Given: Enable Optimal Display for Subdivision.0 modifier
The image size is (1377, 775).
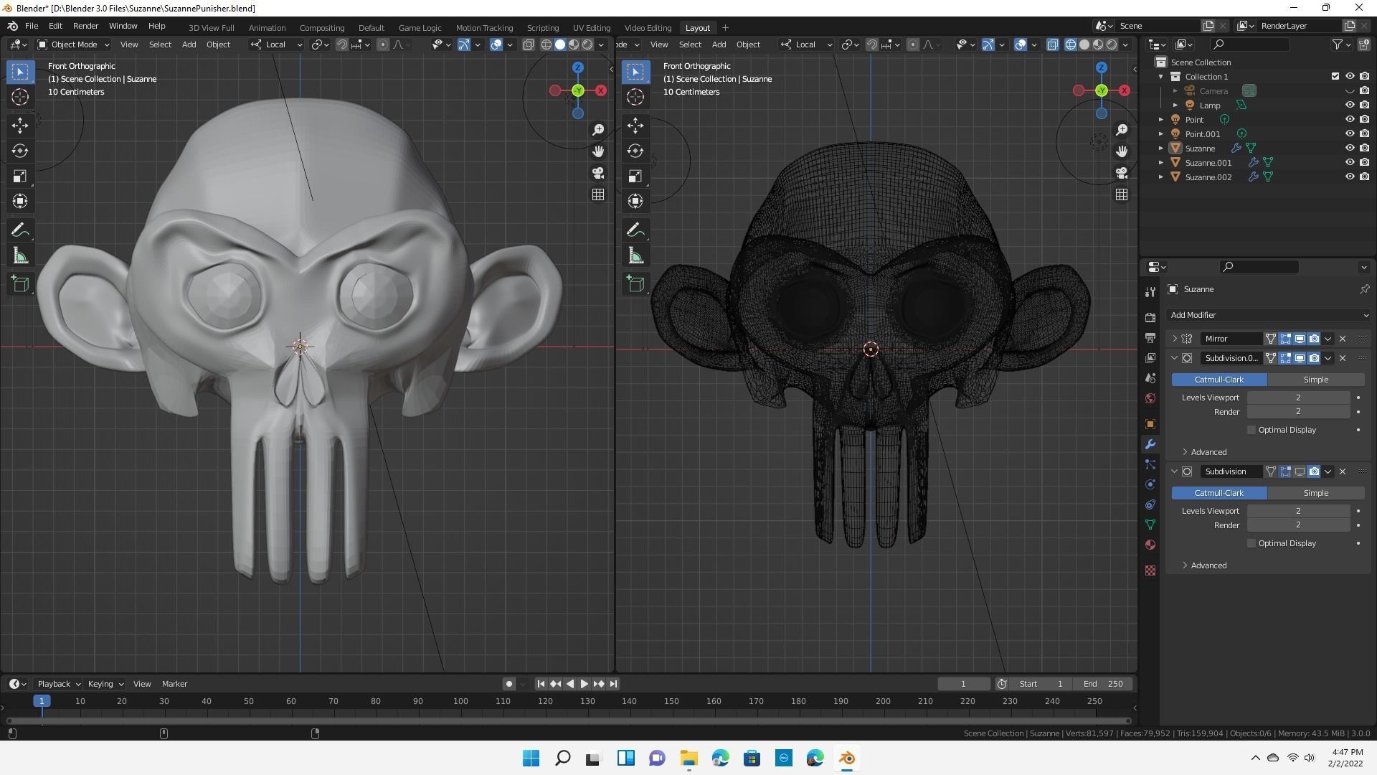Looking at the screenshot, I should pyautogui.click(x=1251, y=430).
